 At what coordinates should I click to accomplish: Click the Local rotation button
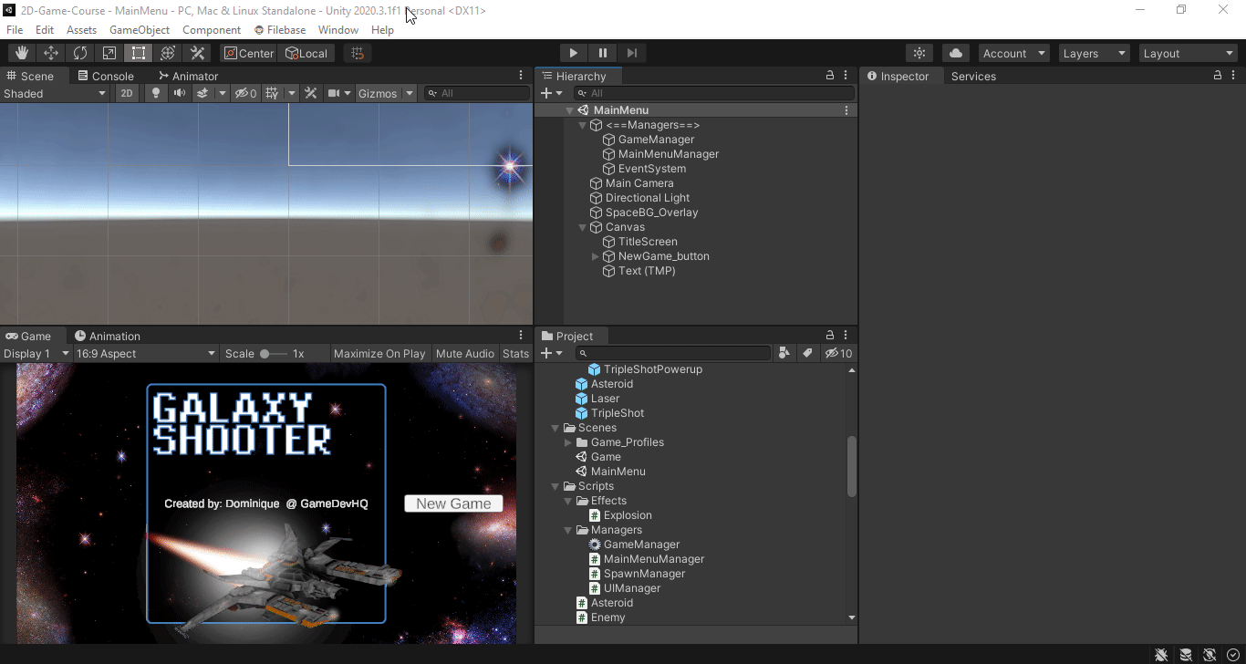coord(306,53)
